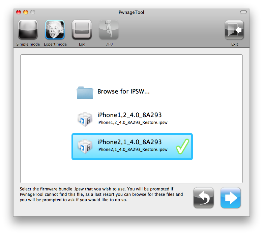263x235 pixels.
Task: Click the Exit label text
Action: [x=234, y=44]
